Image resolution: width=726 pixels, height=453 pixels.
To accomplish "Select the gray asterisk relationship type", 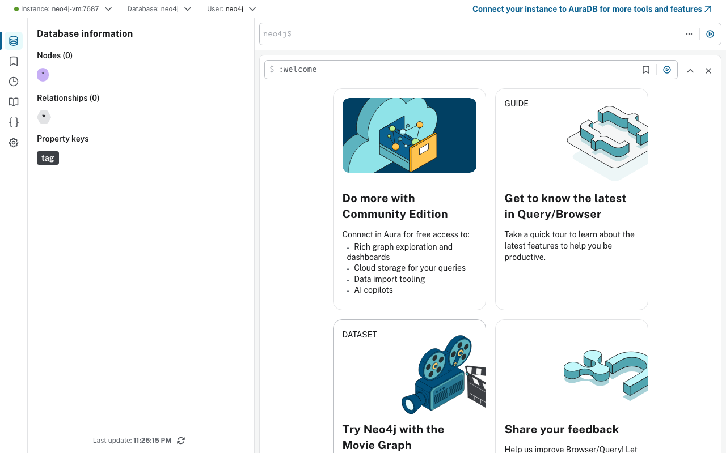I will [44, 117].
